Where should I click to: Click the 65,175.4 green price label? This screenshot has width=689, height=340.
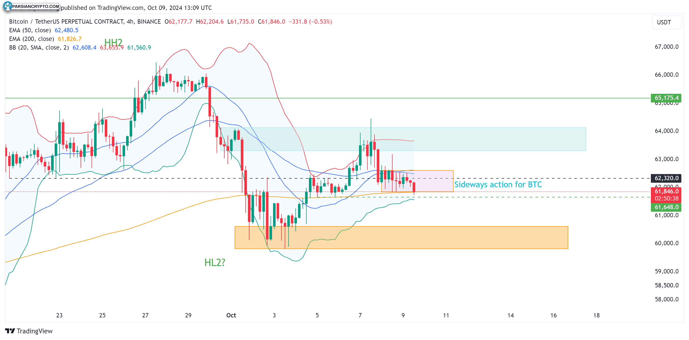(x=666, y=98)
